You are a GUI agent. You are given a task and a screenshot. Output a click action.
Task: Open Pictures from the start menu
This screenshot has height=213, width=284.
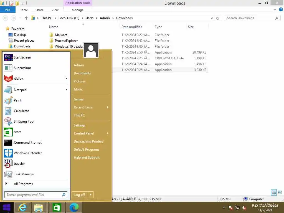(x=80, y=81)
